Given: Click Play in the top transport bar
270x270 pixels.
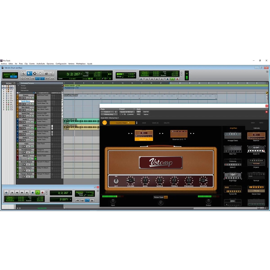Looking at the screenshot, I should (172, 79).
